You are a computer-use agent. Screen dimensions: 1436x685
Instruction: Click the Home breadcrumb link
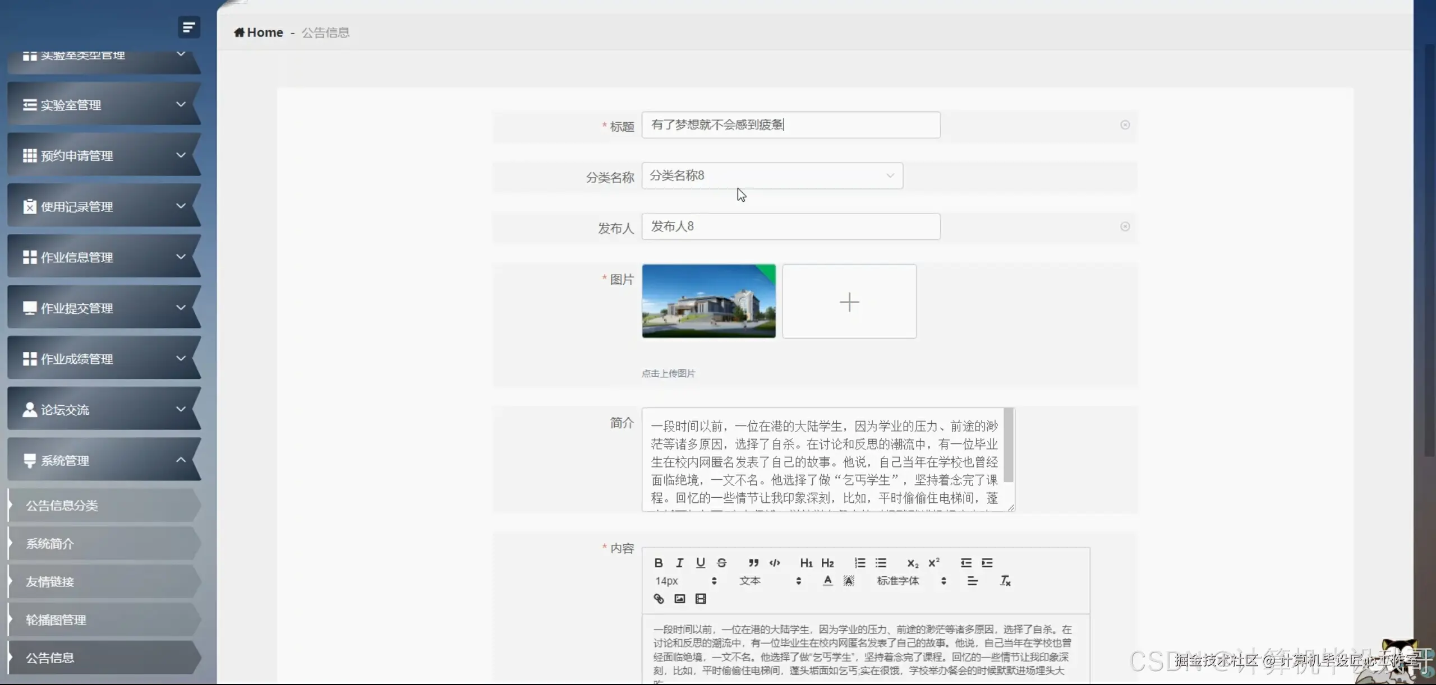(258, 32)
